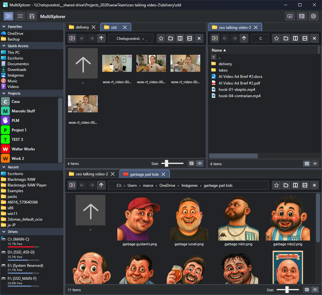The height and width of the screenshot is (295, 322).
Task: Collapse the Quick Access section
Action: click(4, 46)
